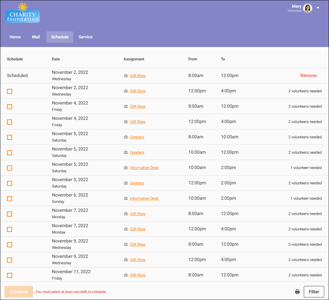
Task: Open the Service tab
Action: 85,37
